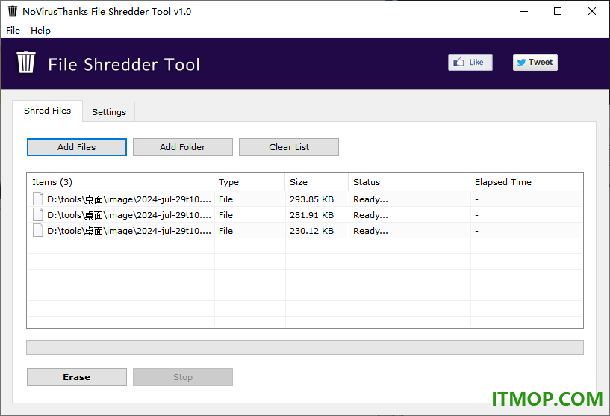Click the Items (3) column header
This screenshot has width=610, height=416.
pyautogui.click(x=121, y=182)
